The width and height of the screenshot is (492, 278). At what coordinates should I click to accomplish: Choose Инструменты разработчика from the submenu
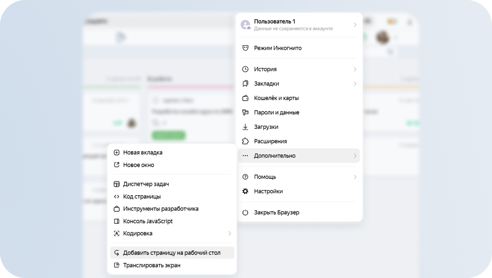pos(161,209)
